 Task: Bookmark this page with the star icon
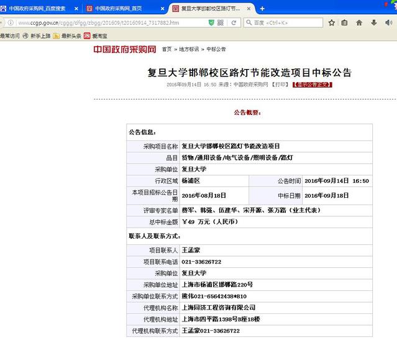(x=332, y=23)
